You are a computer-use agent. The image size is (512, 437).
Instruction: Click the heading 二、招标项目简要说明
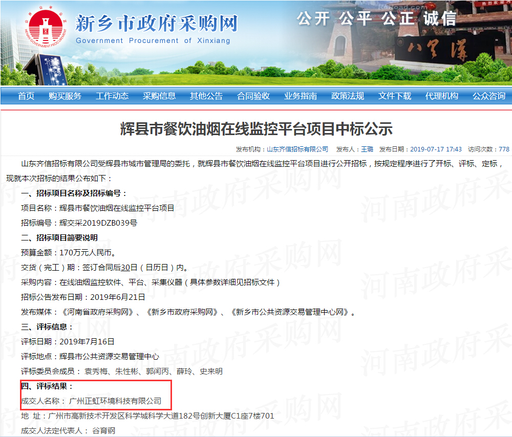(59, 237)
